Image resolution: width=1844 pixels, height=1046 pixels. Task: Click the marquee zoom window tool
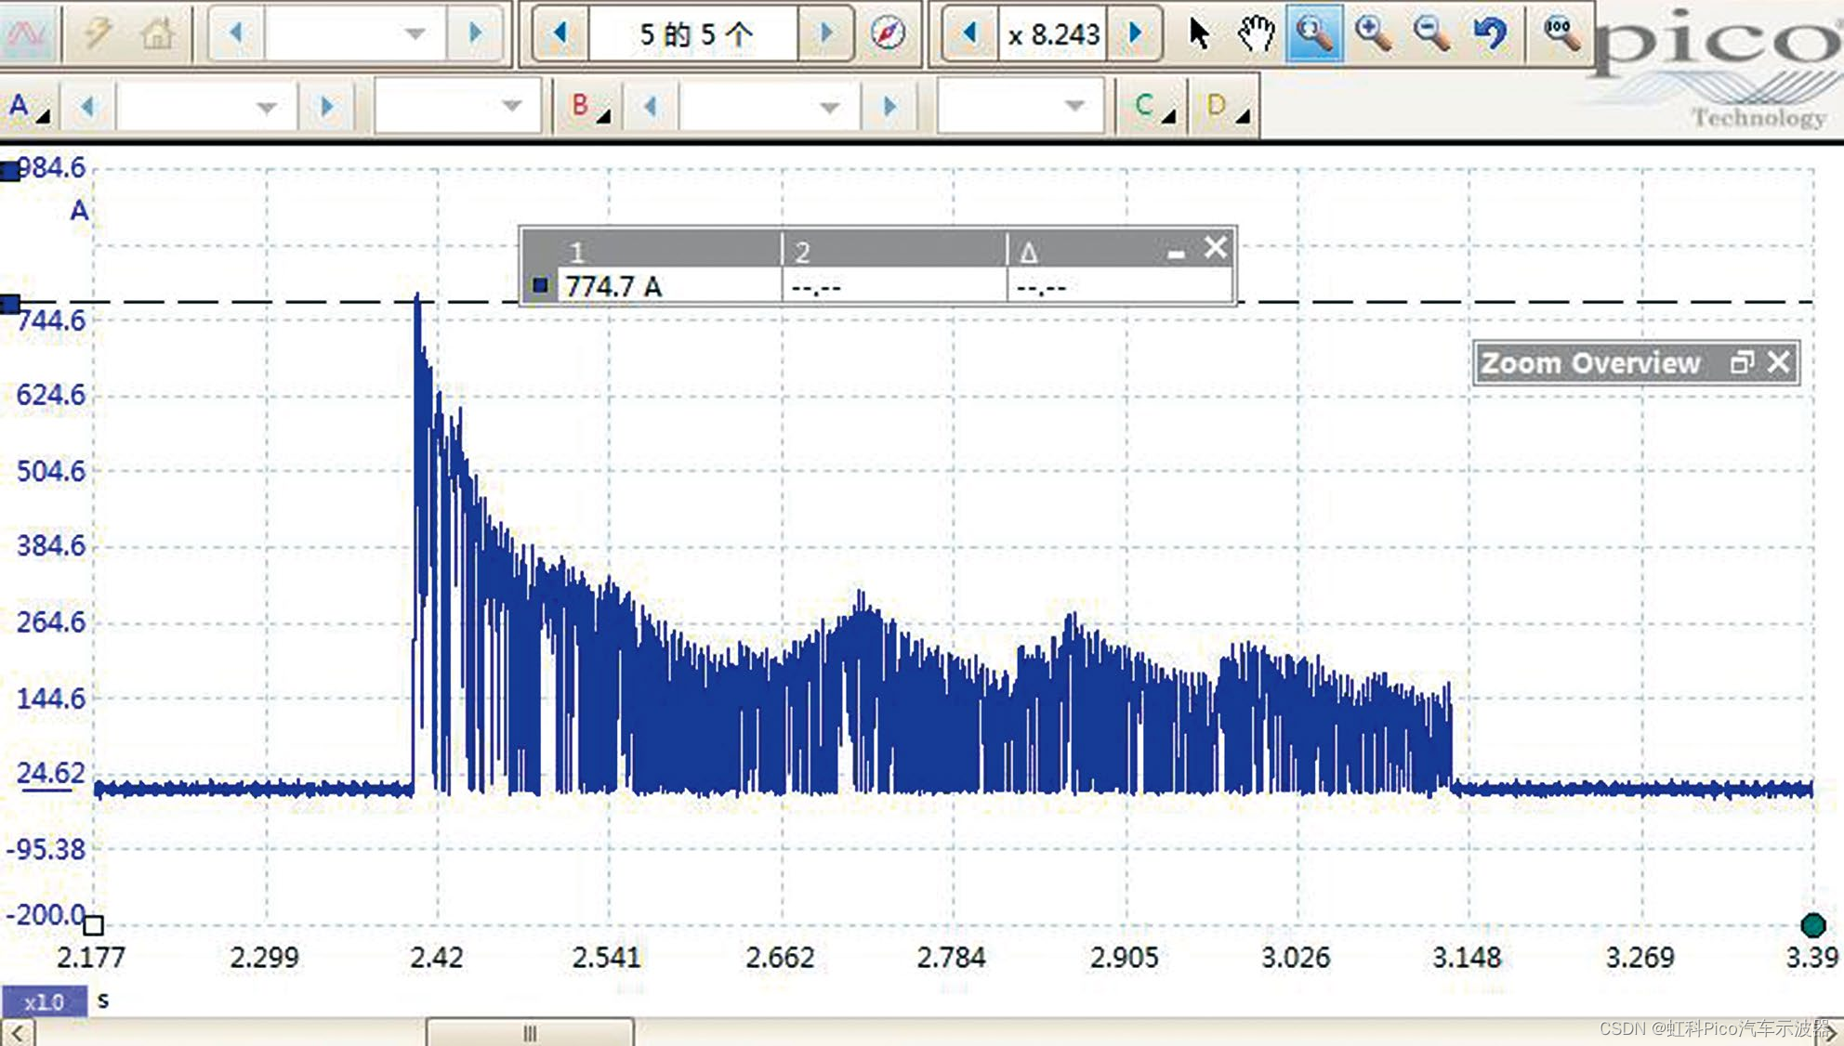point(1313,34)
